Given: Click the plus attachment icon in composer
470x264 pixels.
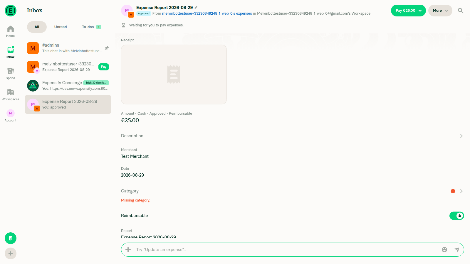Looking at the screenshot, I should click(128, 250).
